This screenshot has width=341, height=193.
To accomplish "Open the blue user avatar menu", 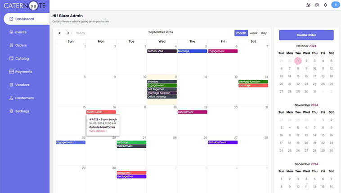I will click(x=335, y=5).
